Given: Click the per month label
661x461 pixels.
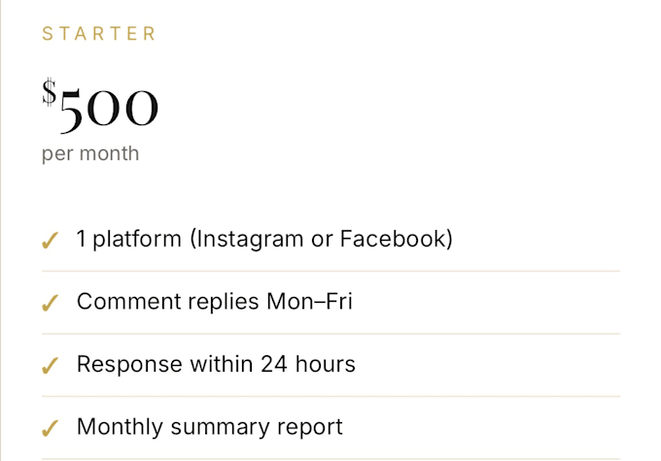Looking at the screenshot, I should [90, 153].
